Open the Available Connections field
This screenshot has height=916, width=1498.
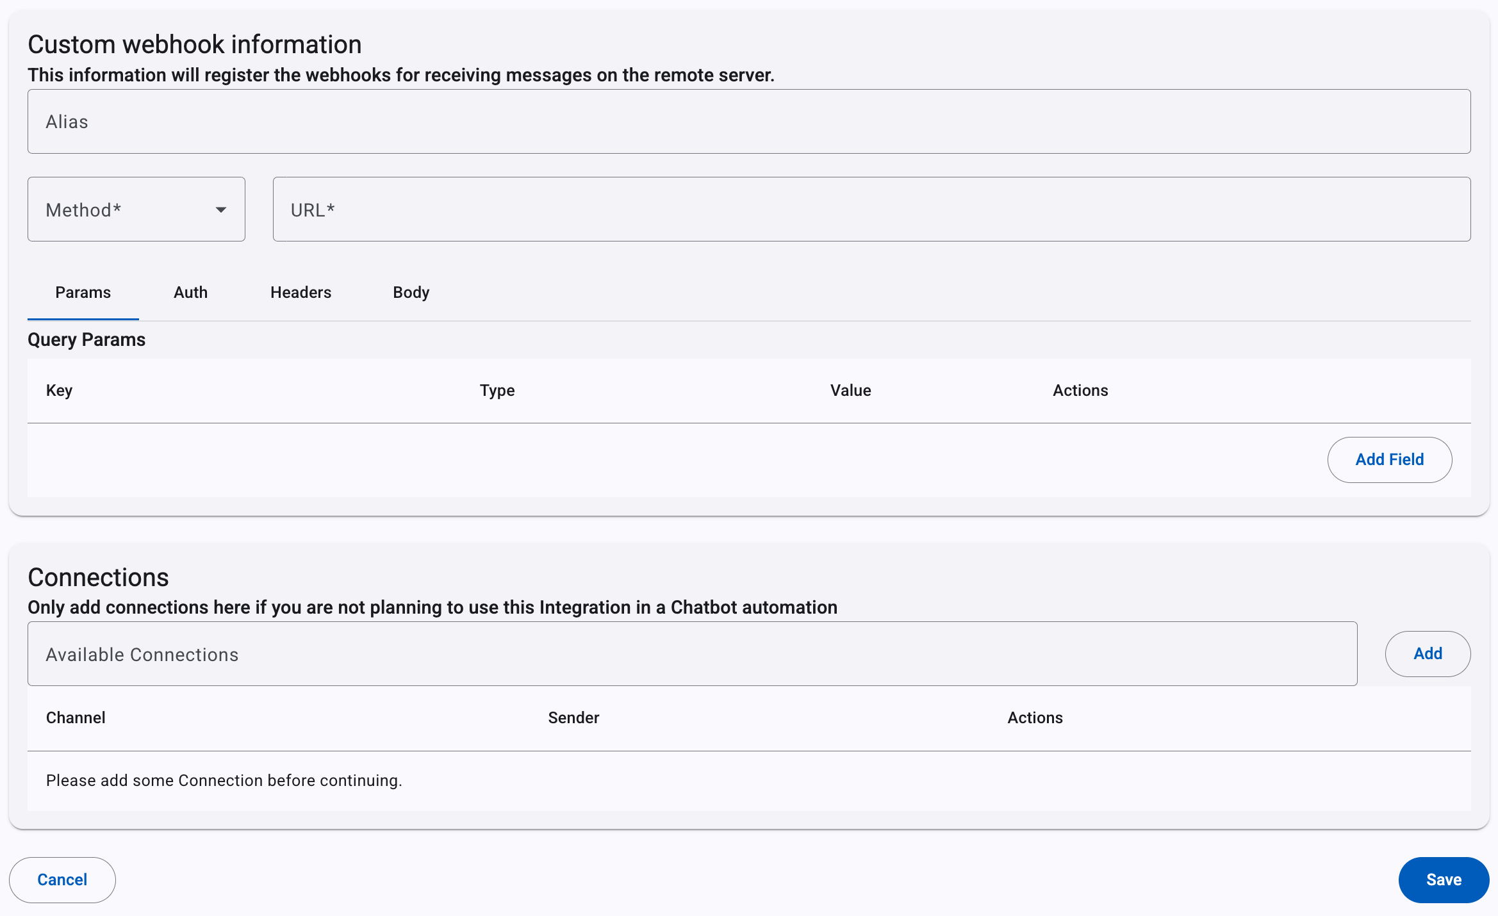pos(693,654)
